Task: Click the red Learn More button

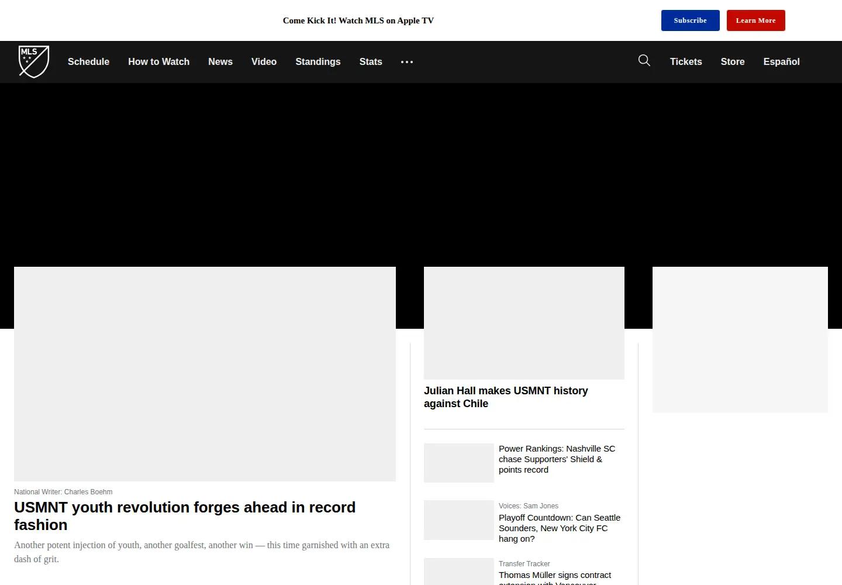Action: (755, 20)
